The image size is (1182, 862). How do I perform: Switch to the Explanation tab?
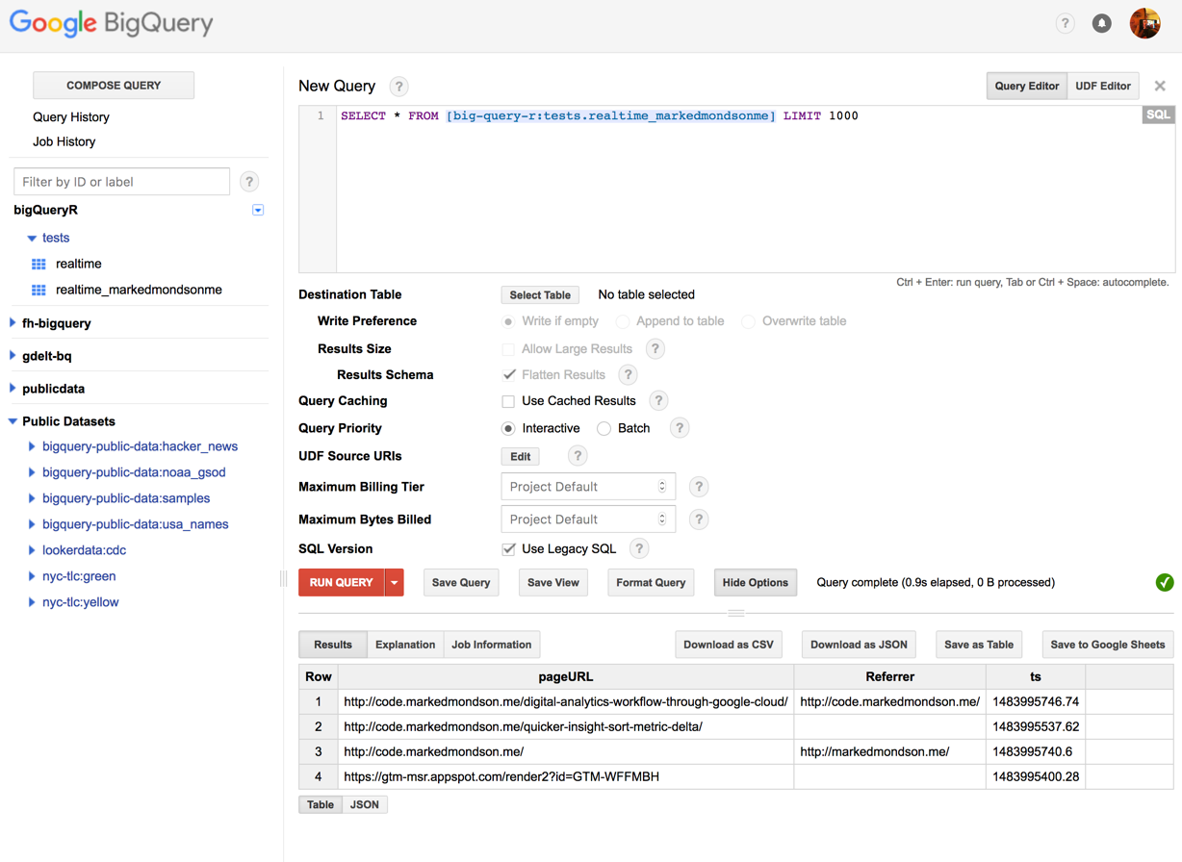click(x=404, y=645)
